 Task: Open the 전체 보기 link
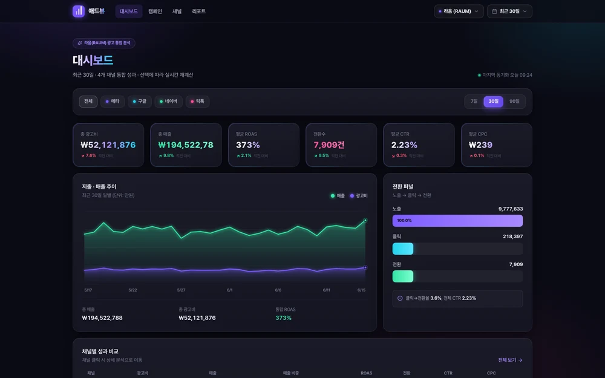pyautogui.click(x=510, y=360)
